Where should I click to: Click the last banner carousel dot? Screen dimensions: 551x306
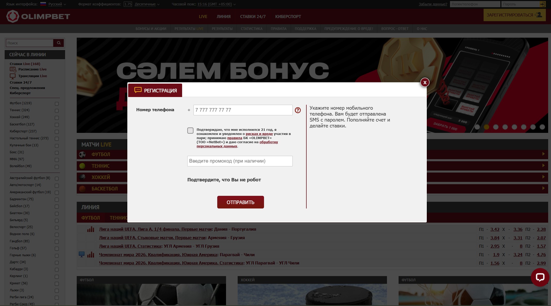(542, 127)
